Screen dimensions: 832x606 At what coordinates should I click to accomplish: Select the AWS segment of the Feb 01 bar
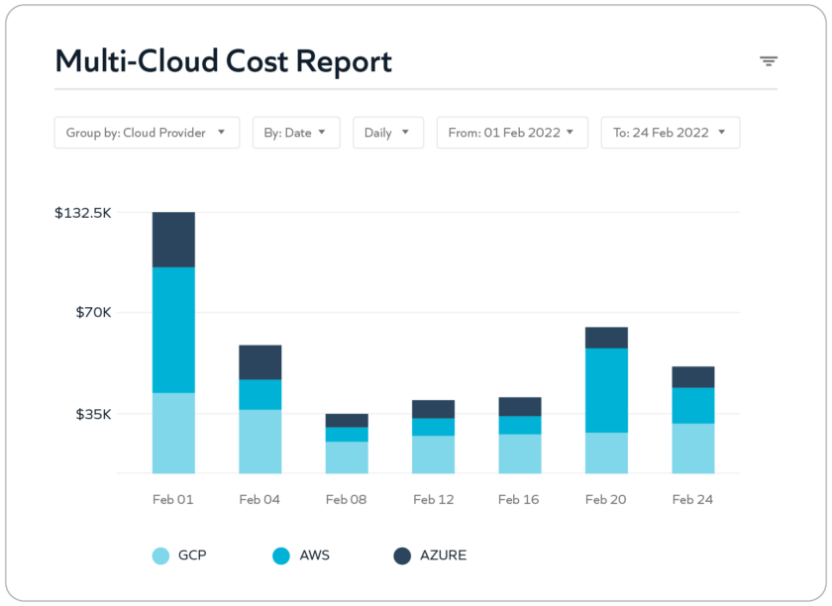pyautogui.click(x=173, y=330)
